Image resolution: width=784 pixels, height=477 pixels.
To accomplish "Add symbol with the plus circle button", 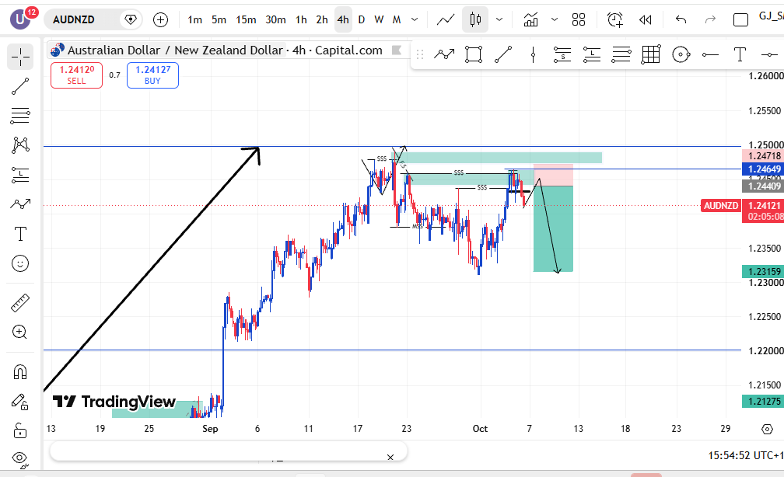I will (x=160, y=19).
